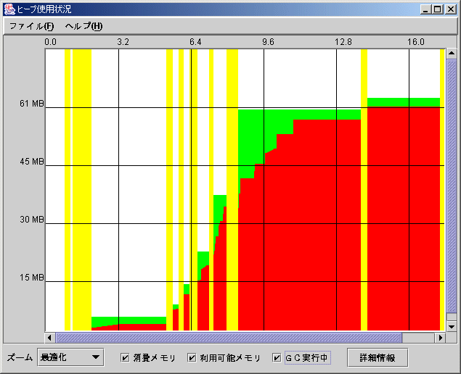The width and height of the screenshot is (461, 374).
Task: Click the horizontal scrollbar thumb
Action: (229, 338)
